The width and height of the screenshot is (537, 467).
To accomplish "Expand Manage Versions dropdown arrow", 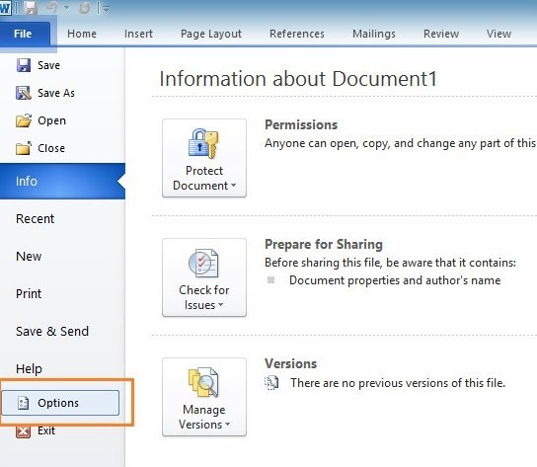I will (227, 425).
